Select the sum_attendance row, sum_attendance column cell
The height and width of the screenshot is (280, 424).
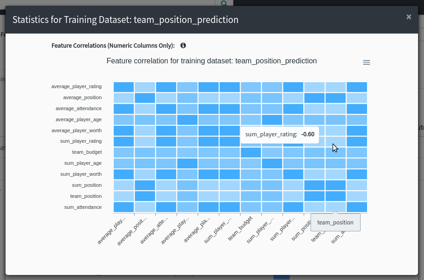tap(357, 207)
